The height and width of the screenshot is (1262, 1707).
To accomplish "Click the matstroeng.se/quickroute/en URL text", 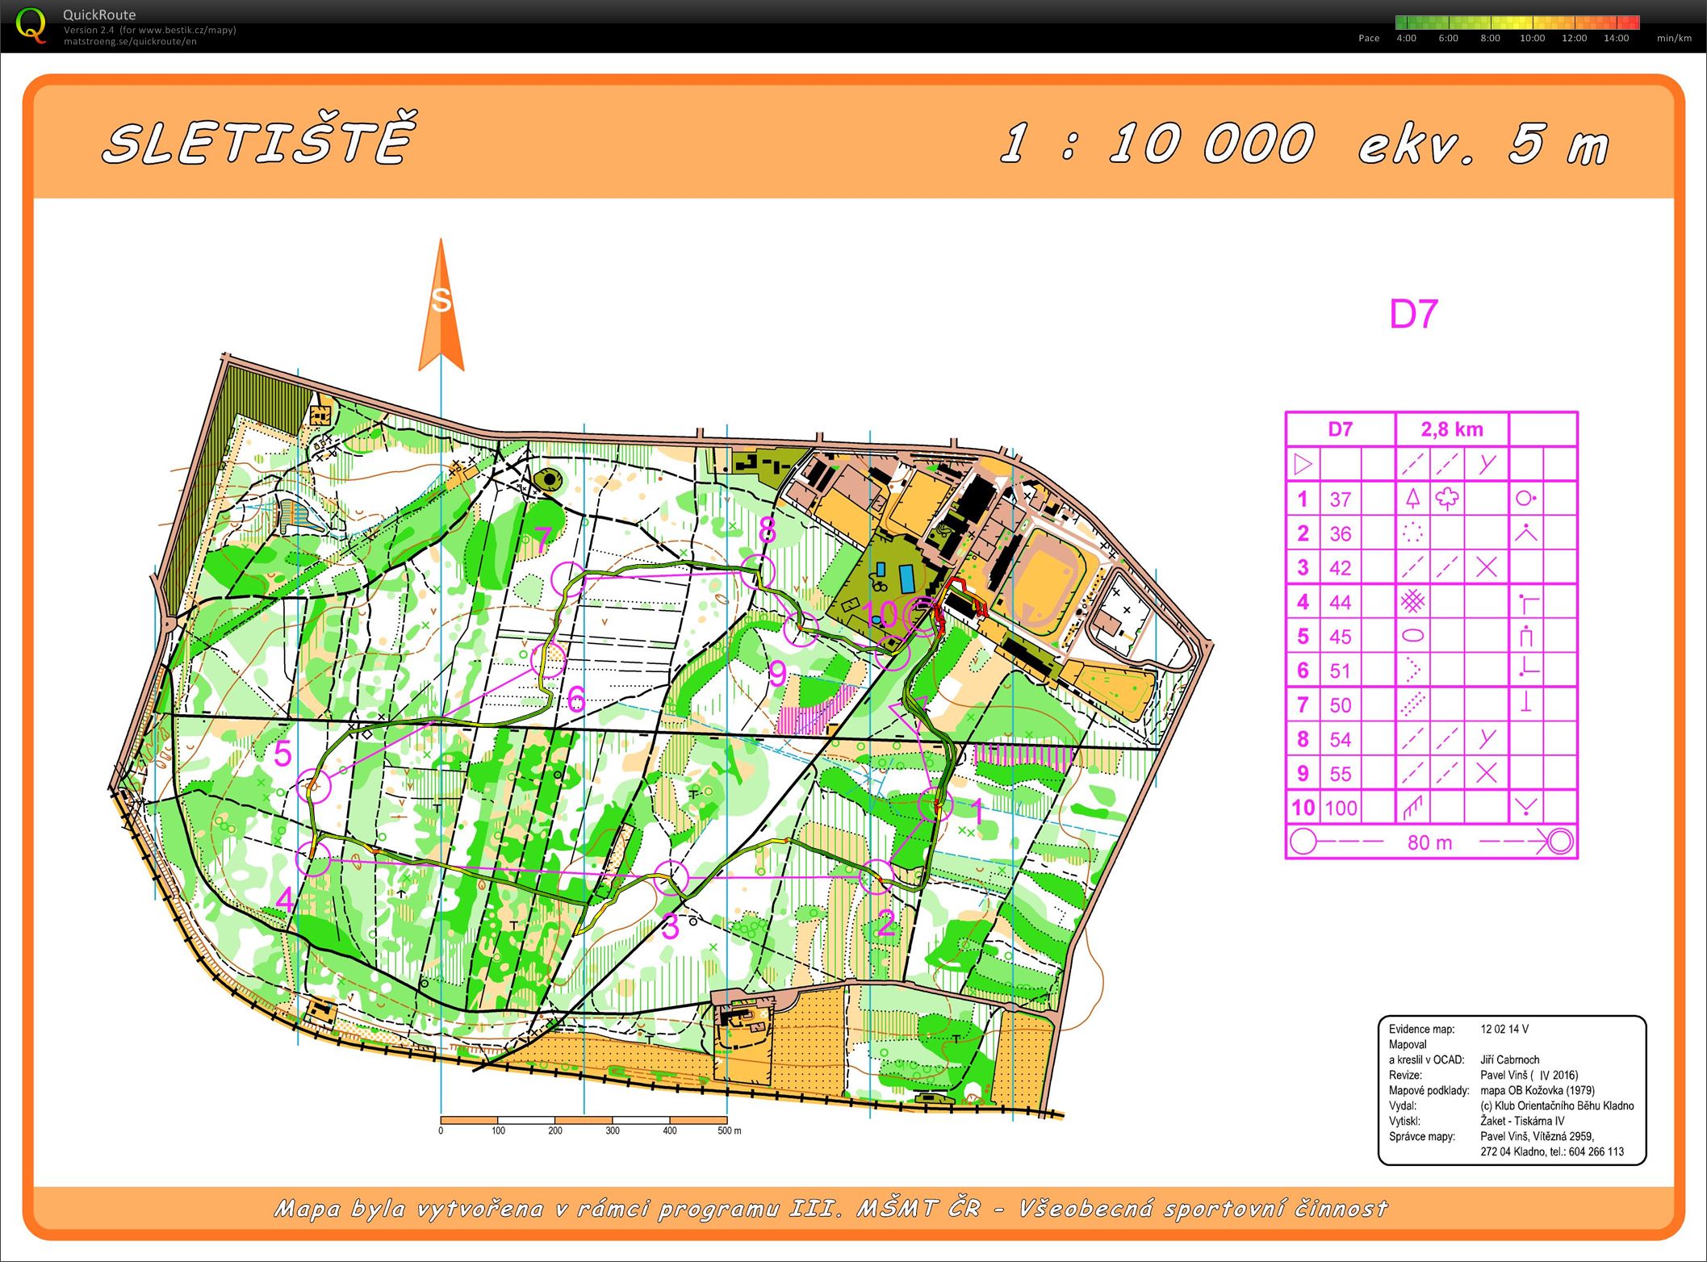I will [130, 41].
